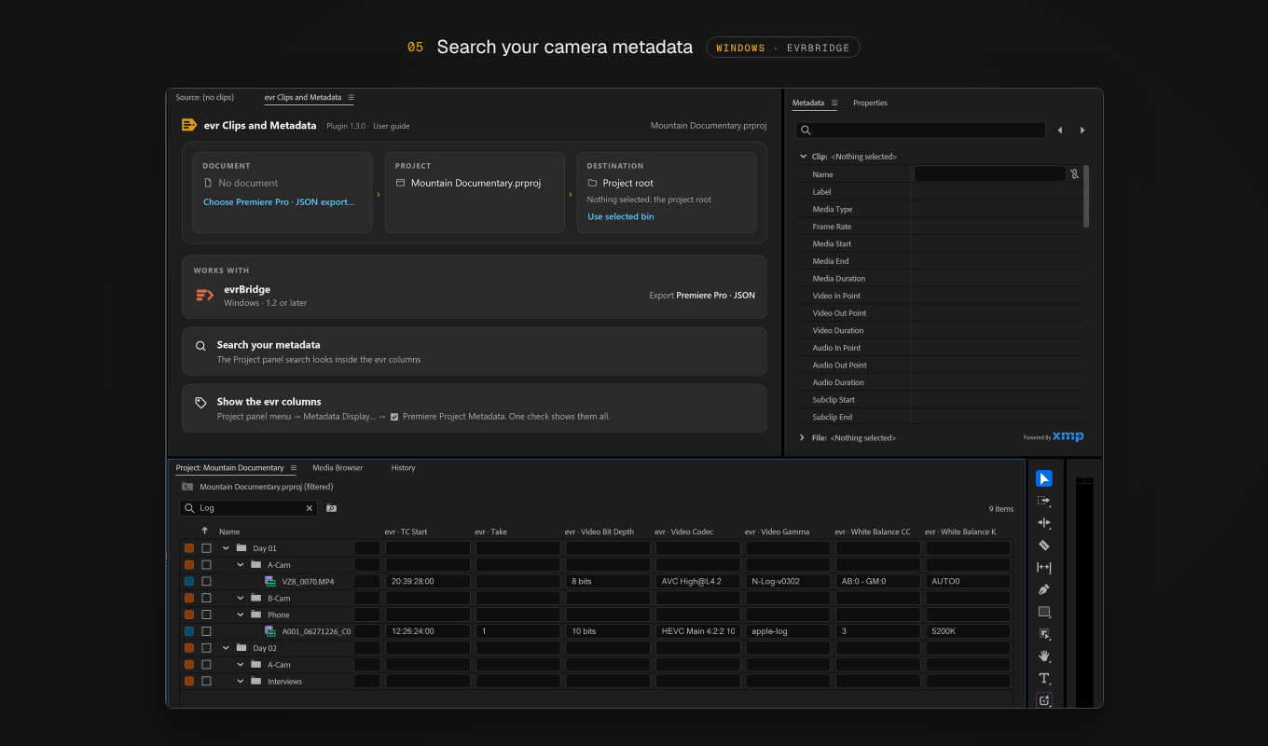1268x746 pixels.
Task: Switch to the Media Browser tab
Action: click(x=338, y=468)
